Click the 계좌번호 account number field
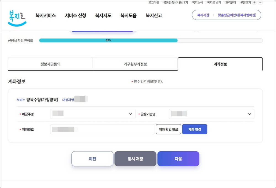 pos(102,129)
